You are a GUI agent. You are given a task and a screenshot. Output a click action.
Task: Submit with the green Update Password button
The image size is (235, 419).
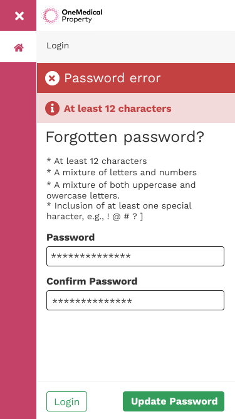pos(174,401)
